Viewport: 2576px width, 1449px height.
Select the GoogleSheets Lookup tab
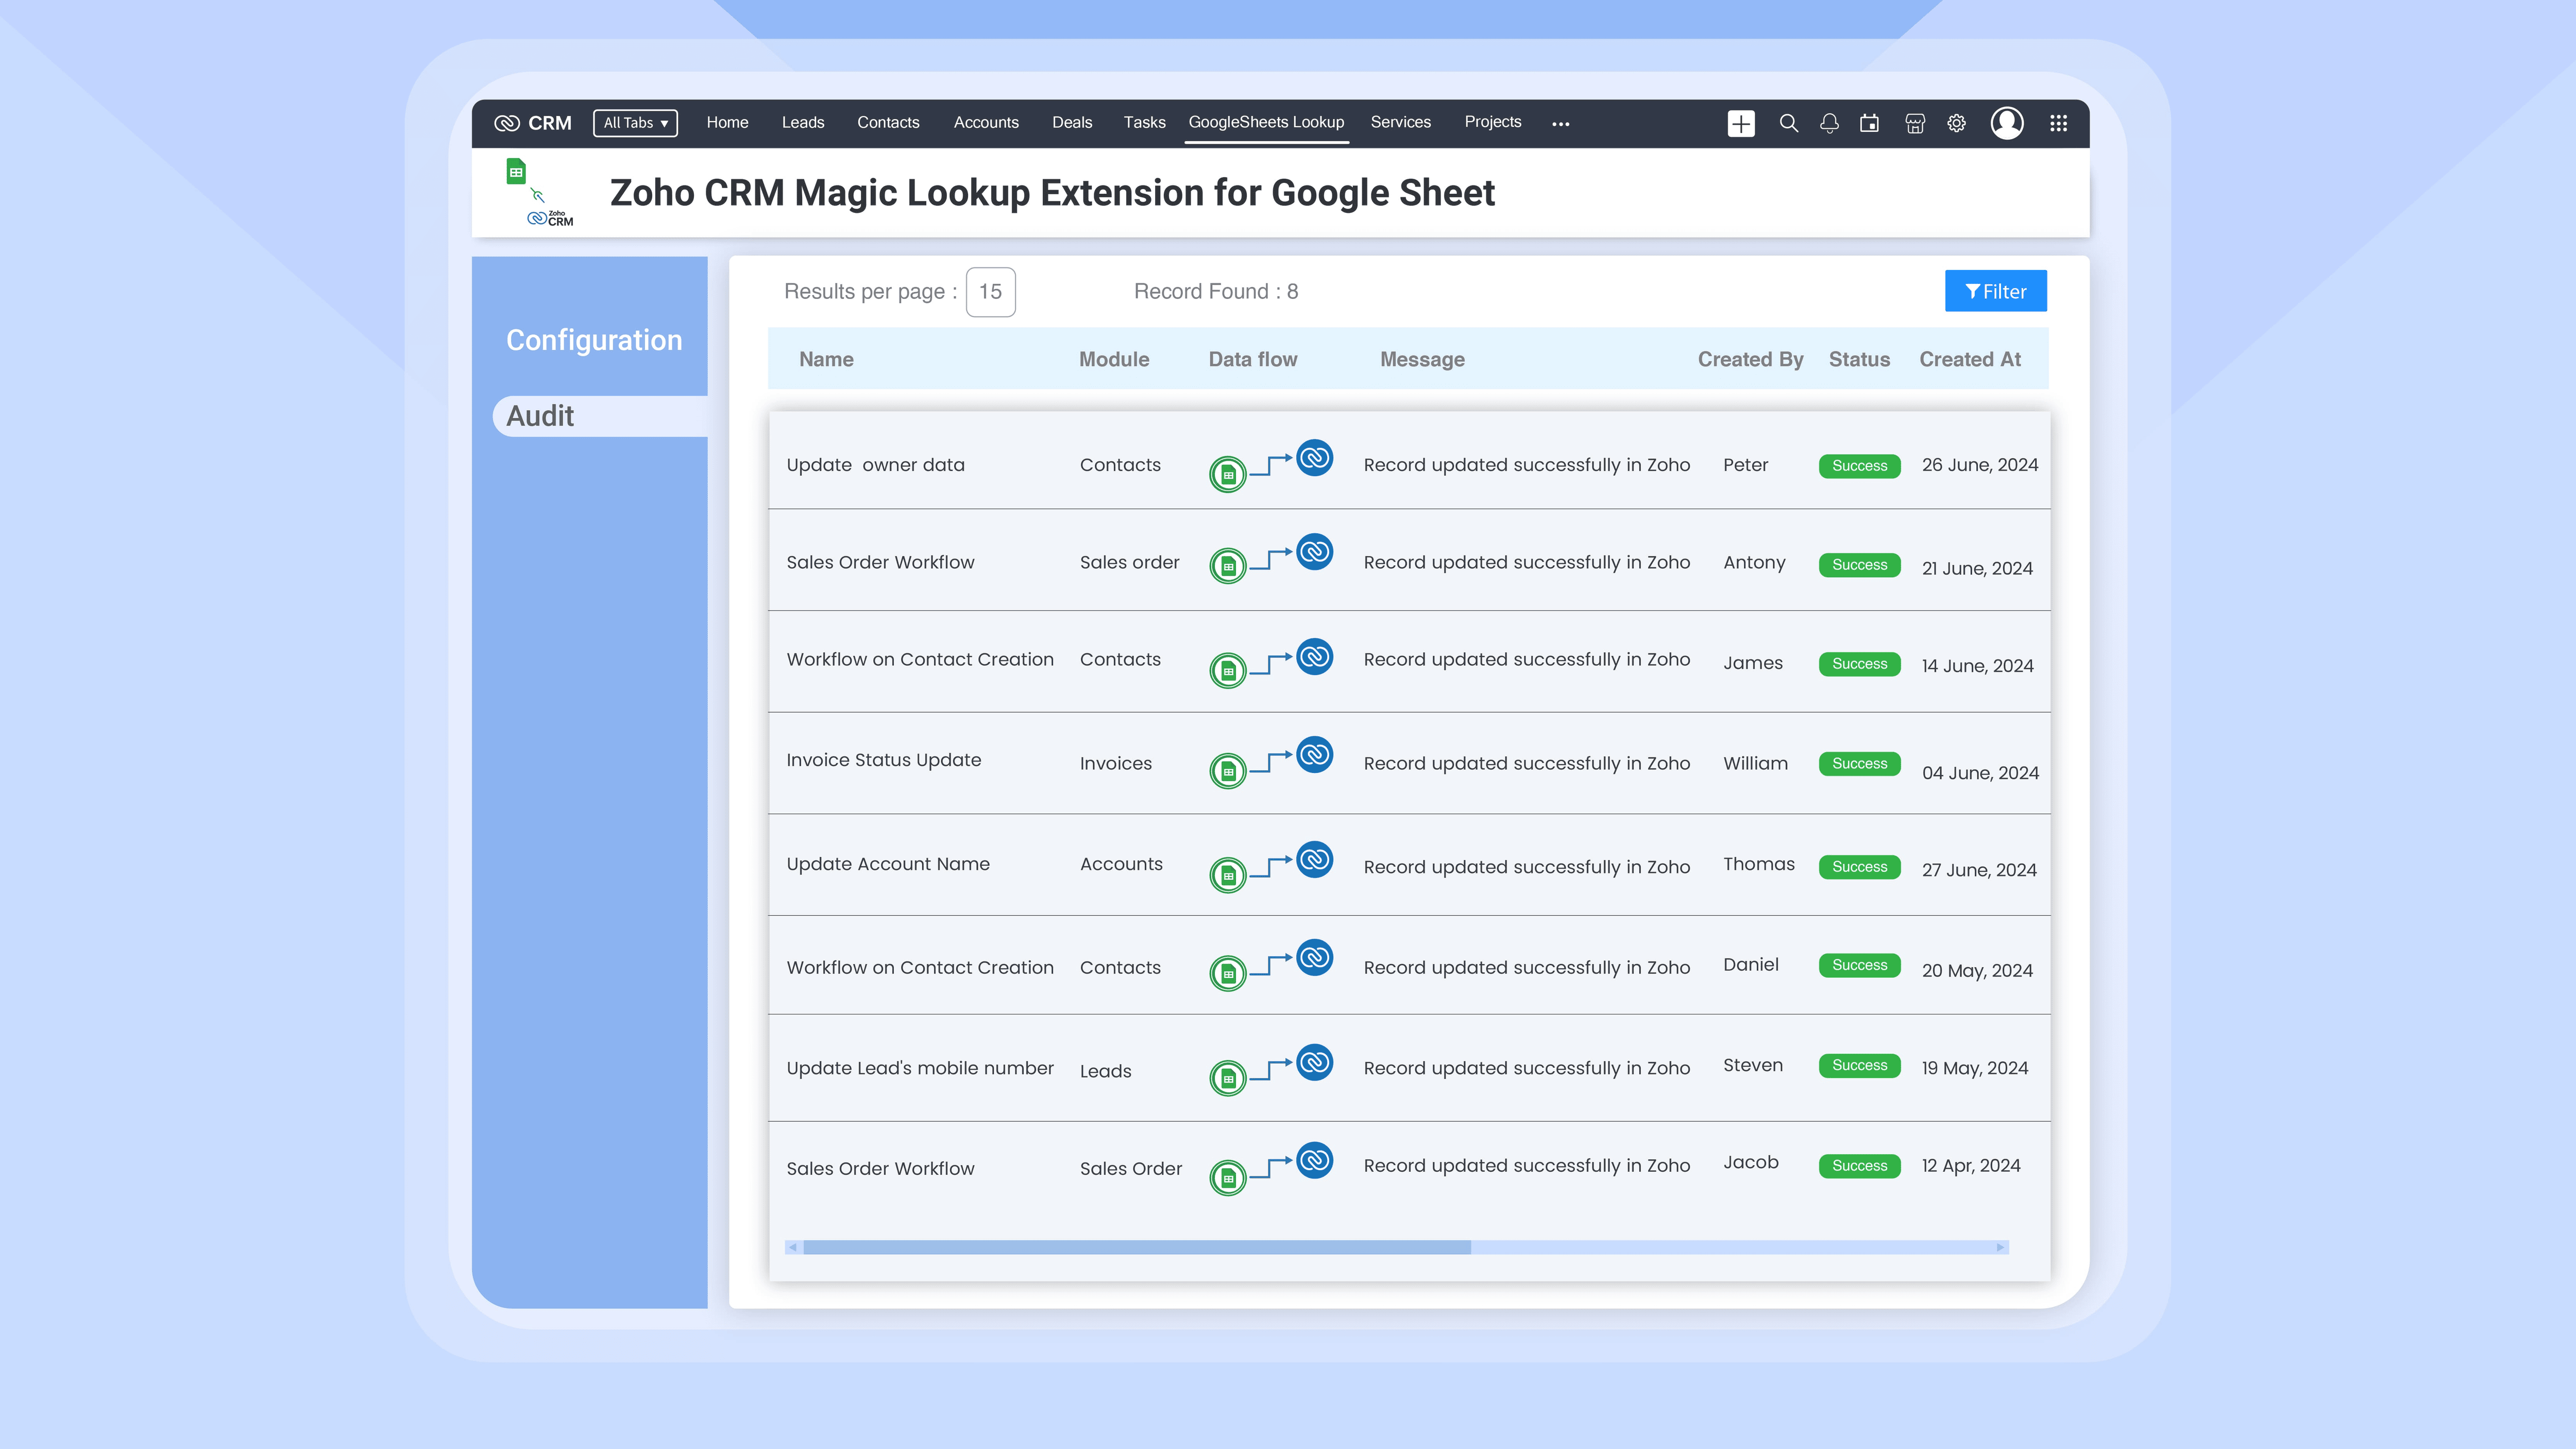(x=1266, y=122)
